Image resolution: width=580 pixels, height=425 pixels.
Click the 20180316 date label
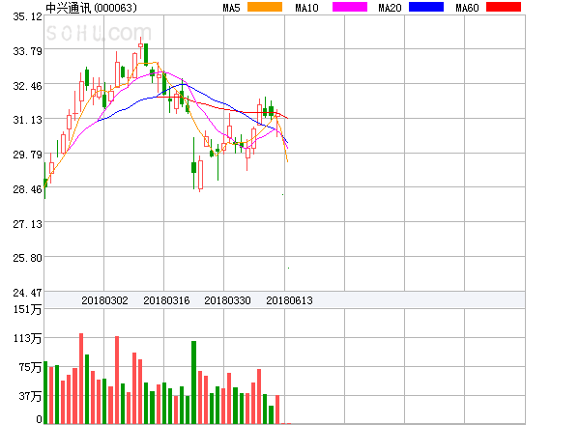coord(166,300)
